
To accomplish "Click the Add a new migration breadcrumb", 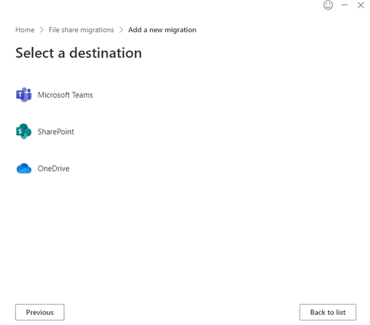I will click(162, 30).
